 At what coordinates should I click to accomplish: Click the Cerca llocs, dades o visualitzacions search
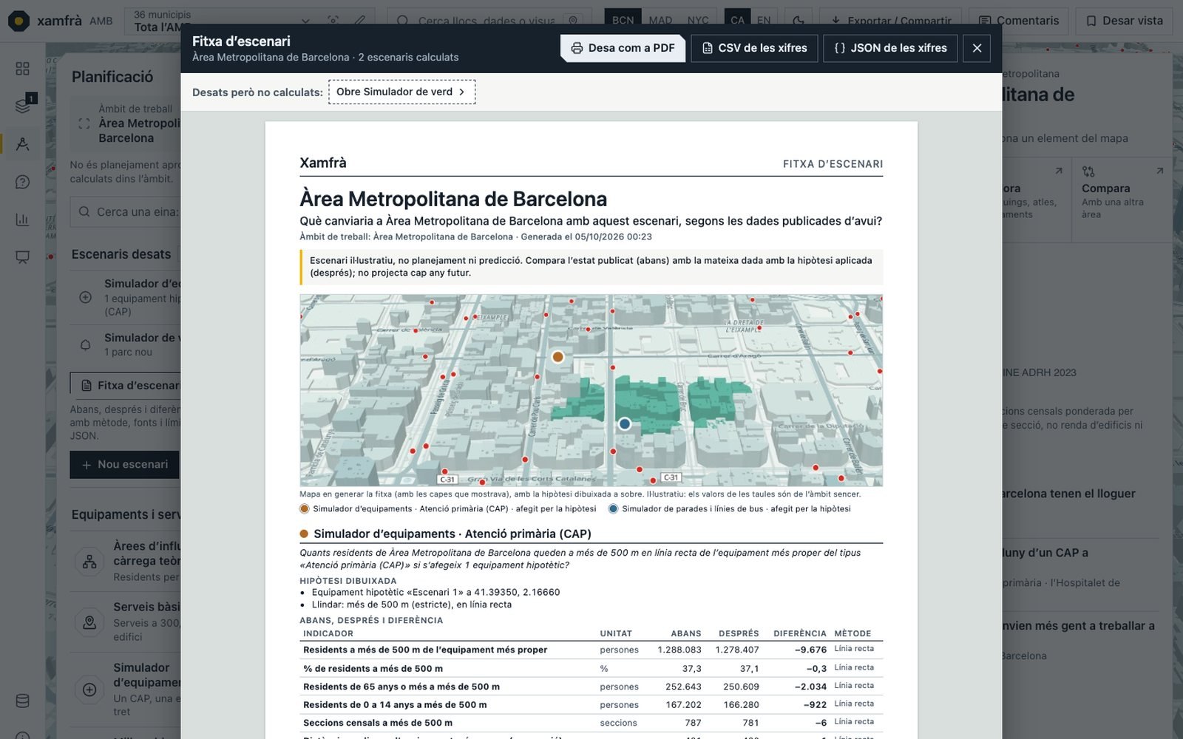[489, 21]
